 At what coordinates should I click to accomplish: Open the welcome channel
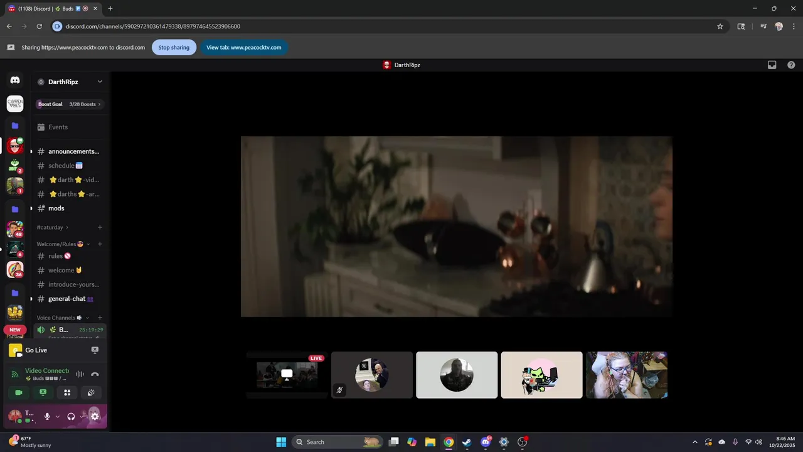point(70,270)
